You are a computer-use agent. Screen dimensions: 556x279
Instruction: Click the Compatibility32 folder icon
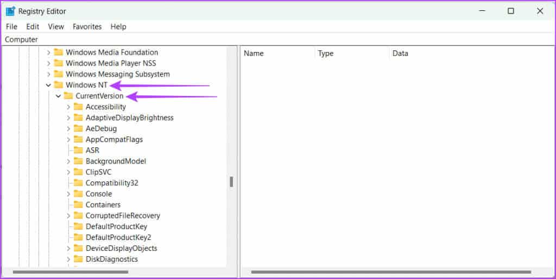(78, 183)
